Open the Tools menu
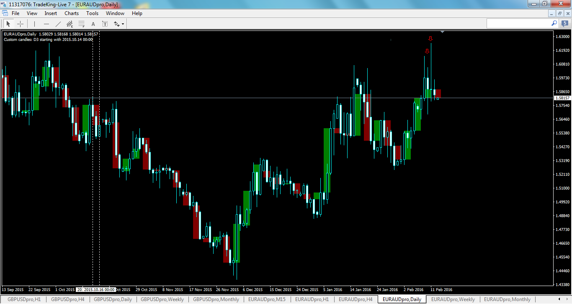The height and width of the screenshot is (304, 572). [93, 13]
